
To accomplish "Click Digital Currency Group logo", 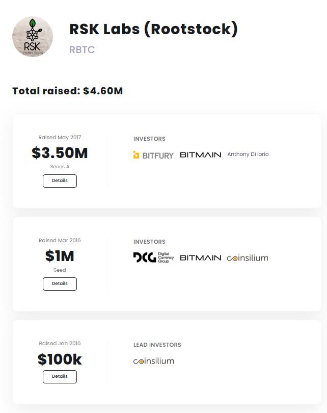I will [153, 257].
